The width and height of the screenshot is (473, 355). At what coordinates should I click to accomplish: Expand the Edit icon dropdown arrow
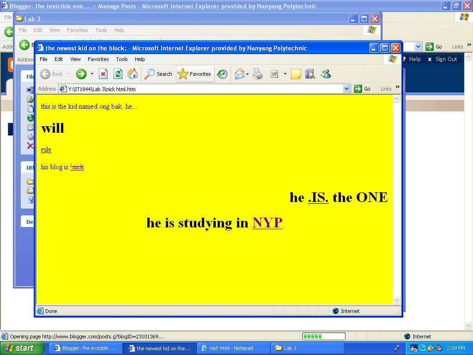tap(285, 74)
